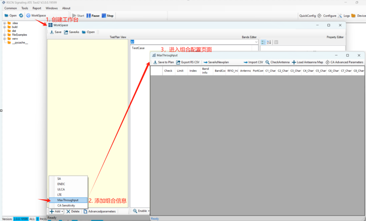Open the Windows menu
Image resolution: width=366 pixels, height=221 pixels.
(x=52, y=8)
